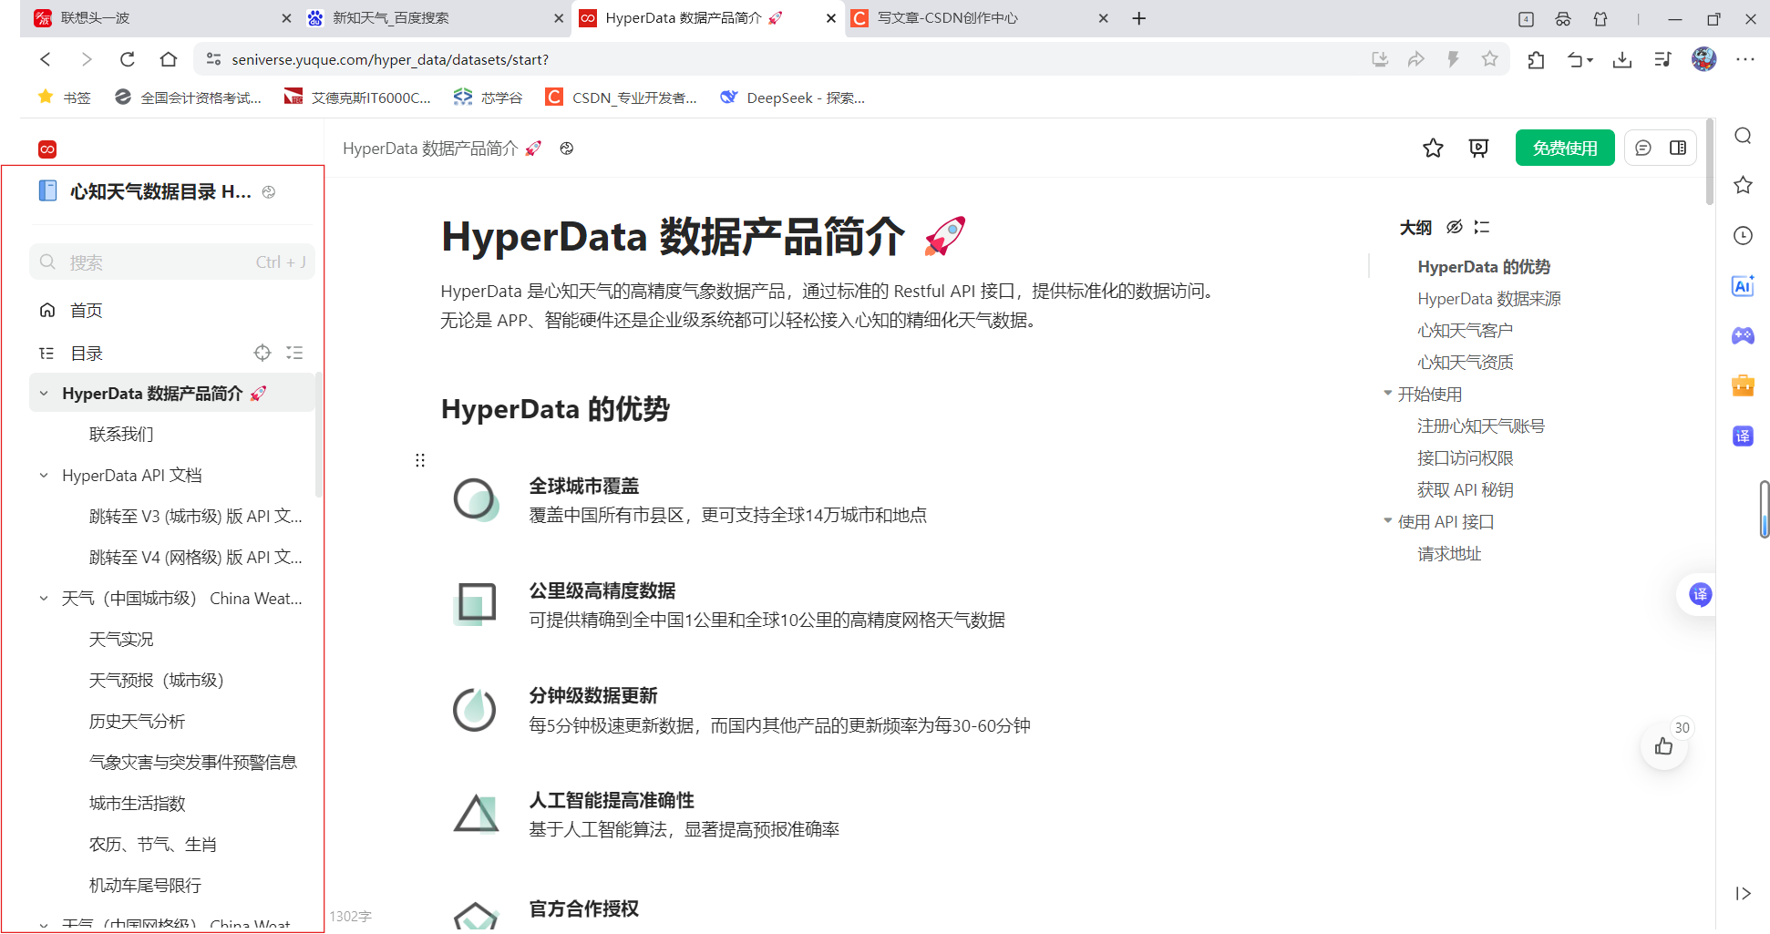Open the purple translate icon in right sidebar
The height and width of the screenshot is (934, 1770).
coord(1743,436)
